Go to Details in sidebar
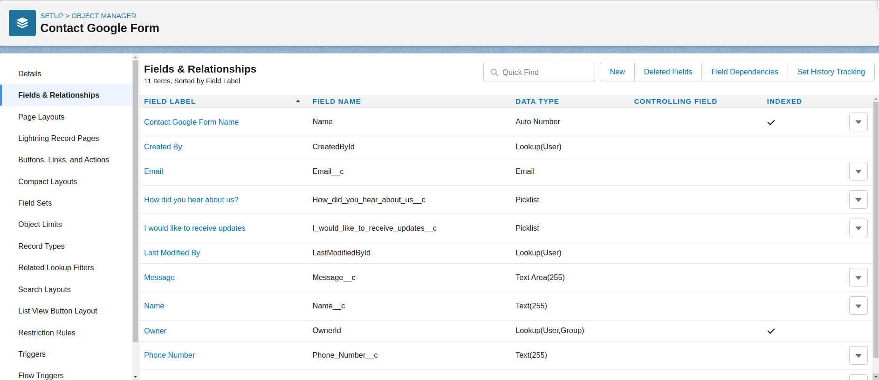 tap(30, 73)
